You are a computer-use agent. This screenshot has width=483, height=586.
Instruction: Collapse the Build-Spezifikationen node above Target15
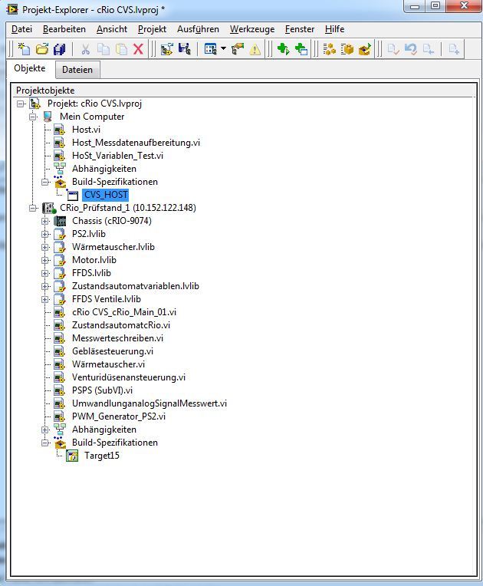(45, 443)
